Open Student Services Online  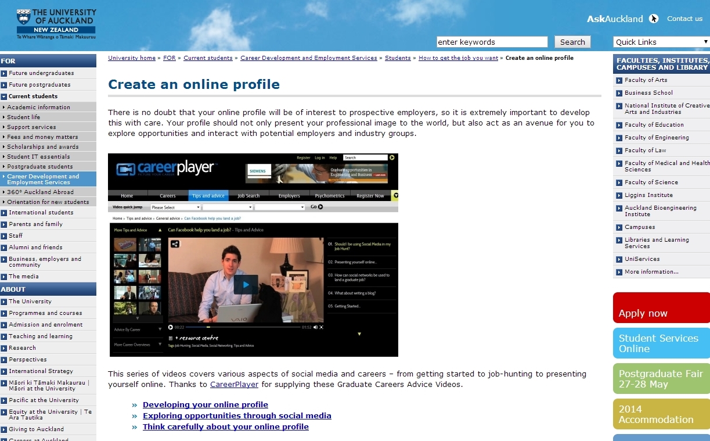click(661, 343)
